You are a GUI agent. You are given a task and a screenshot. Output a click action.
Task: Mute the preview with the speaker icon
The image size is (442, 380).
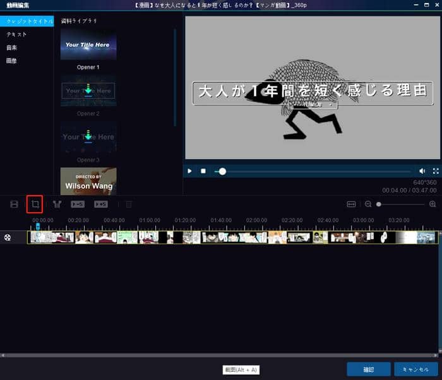click(422, 171)
